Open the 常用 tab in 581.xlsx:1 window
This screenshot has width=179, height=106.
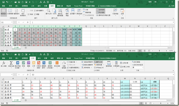tap(10, 6)
